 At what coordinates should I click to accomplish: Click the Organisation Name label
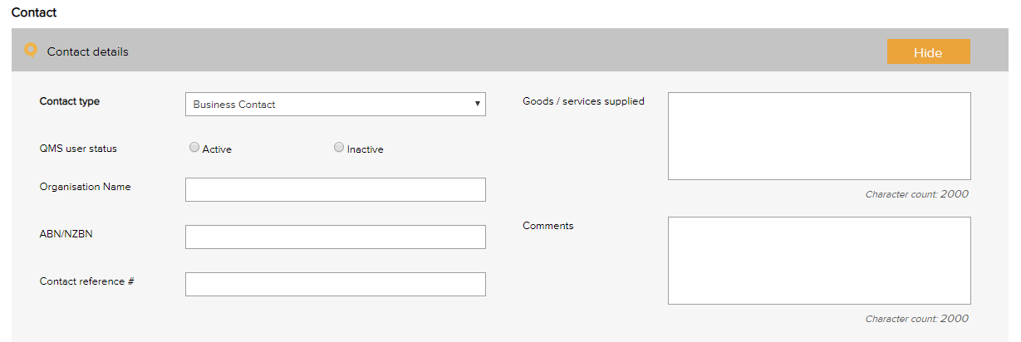click(x=85, y=187)
